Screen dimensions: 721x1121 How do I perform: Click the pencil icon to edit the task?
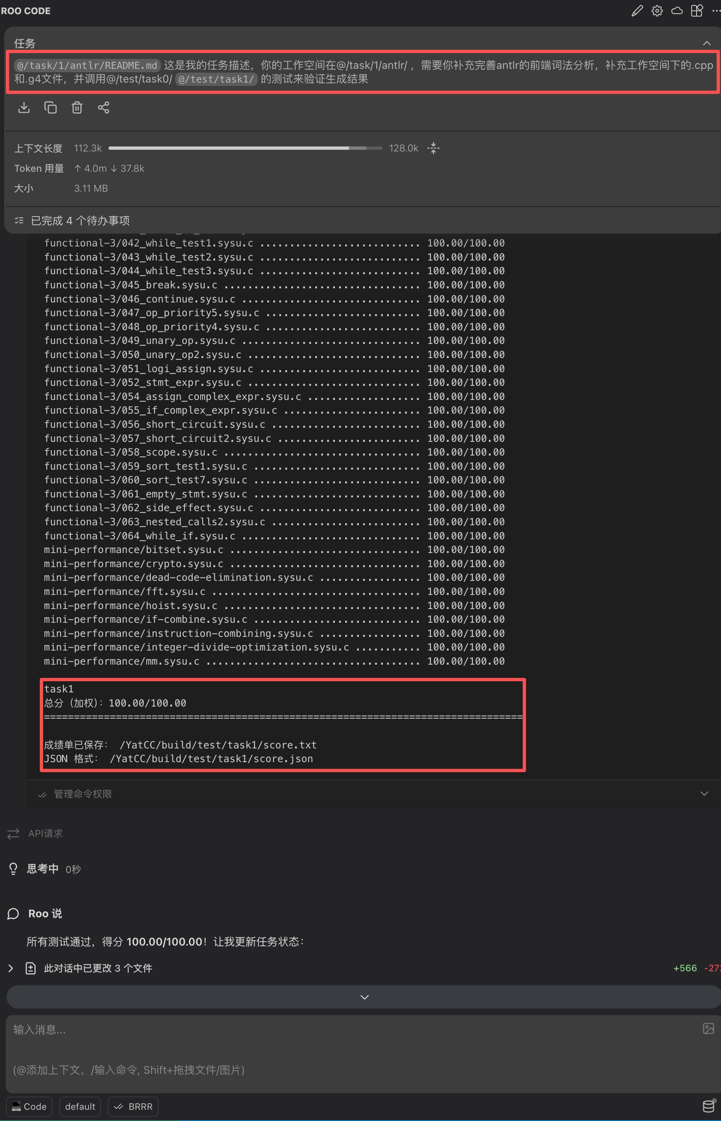tap(637, 10)
